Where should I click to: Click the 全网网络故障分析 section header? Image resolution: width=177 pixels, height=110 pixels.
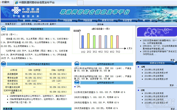pyautogui.click(x=107, y=64)
